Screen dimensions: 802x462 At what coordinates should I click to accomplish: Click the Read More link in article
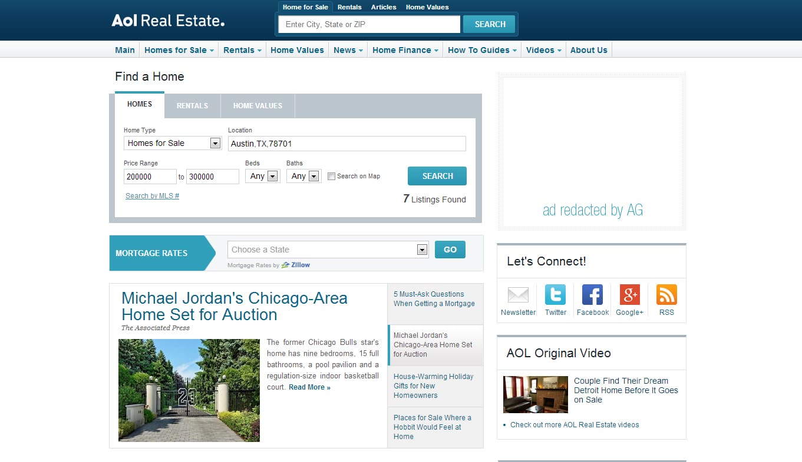[309, 387]
